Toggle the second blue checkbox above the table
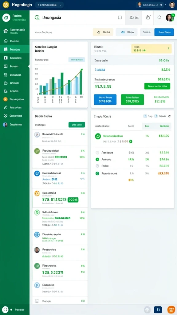 point(156,116)
